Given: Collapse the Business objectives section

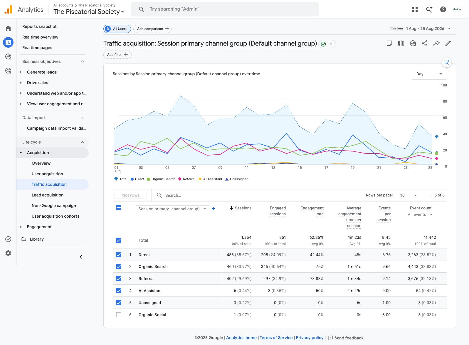Looking at the screenshot, I should pos(83,61).
